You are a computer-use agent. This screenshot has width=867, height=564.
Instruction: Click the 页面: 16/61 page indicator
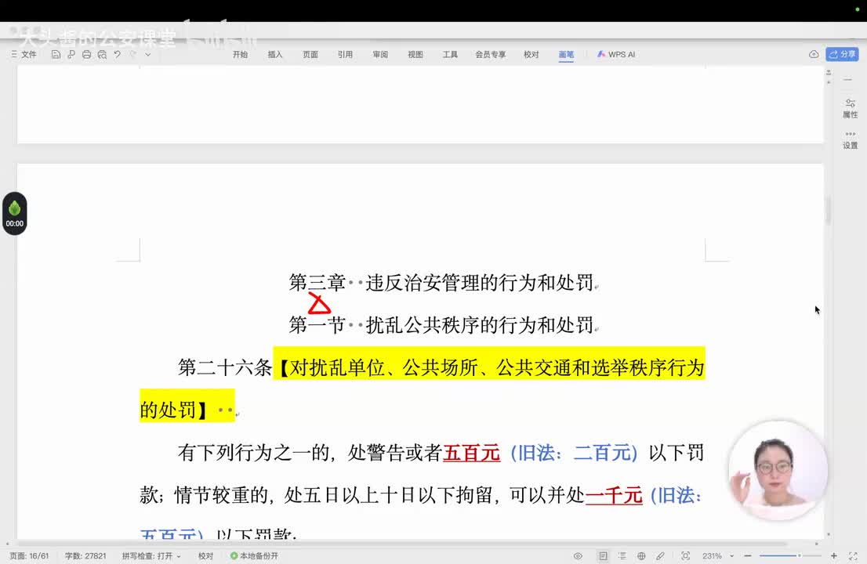point(29,555)
